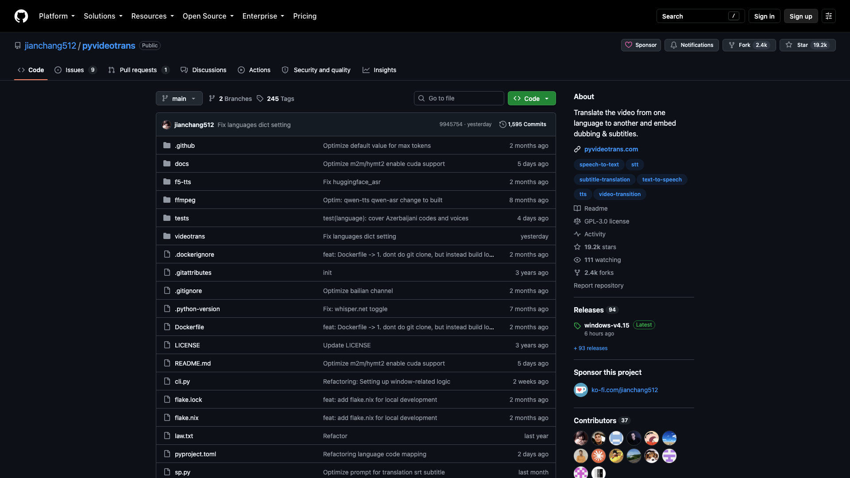
Task: Open the global navigation settings icon
Action: pos(829,16)
